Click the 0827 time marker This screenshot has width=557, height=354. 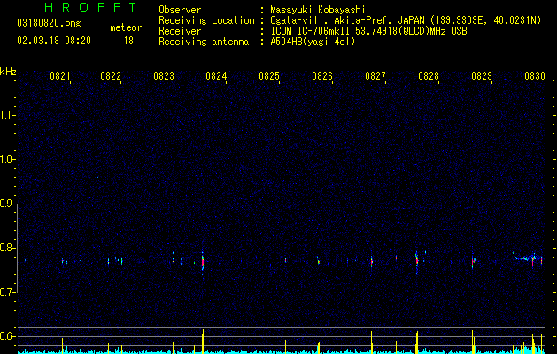(375, 76)
